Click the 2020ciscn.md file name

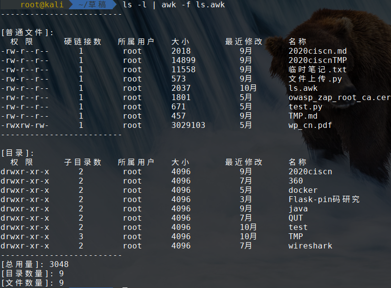coord(317,51)
